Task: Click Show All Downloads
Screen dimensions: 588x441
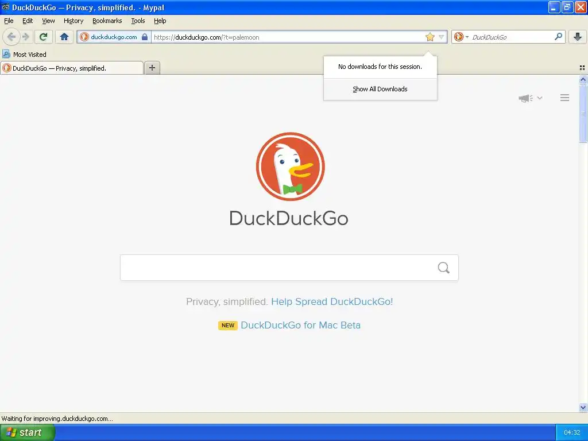Action: click(x=380, y=89)
